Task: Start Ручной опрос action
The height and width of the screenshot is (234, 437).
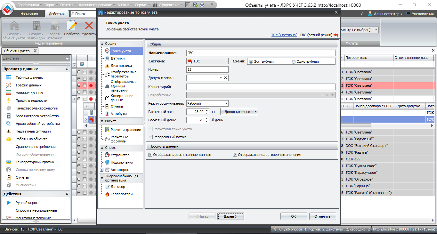Action: [x=27, y=203]
